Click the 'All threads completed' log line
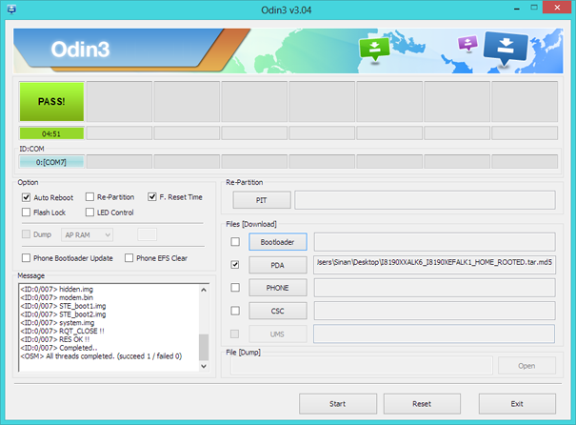Viewport: 576px width, 425px height. pos(101,356)
